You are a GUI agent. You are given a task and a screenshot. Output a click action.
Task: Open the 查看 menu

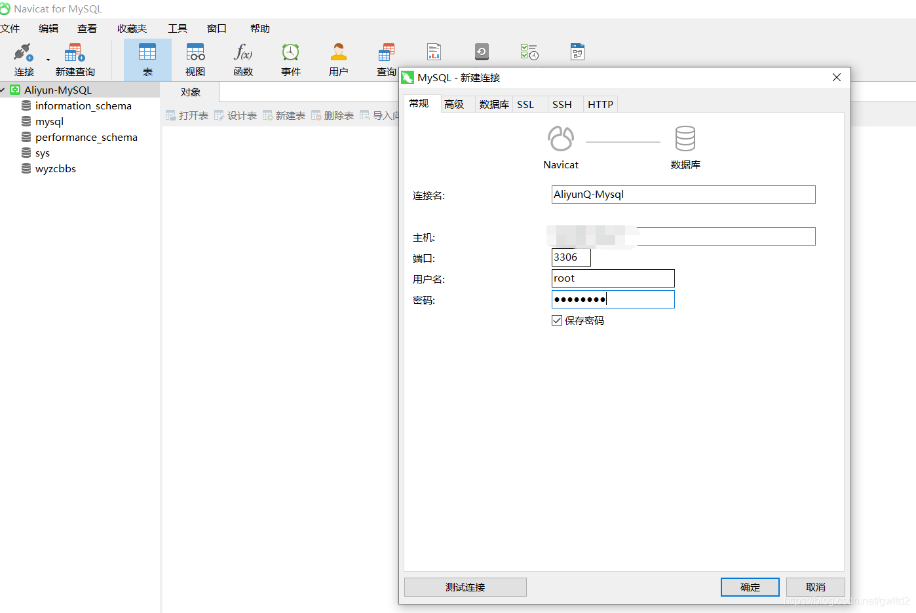(x=87, y=28)
